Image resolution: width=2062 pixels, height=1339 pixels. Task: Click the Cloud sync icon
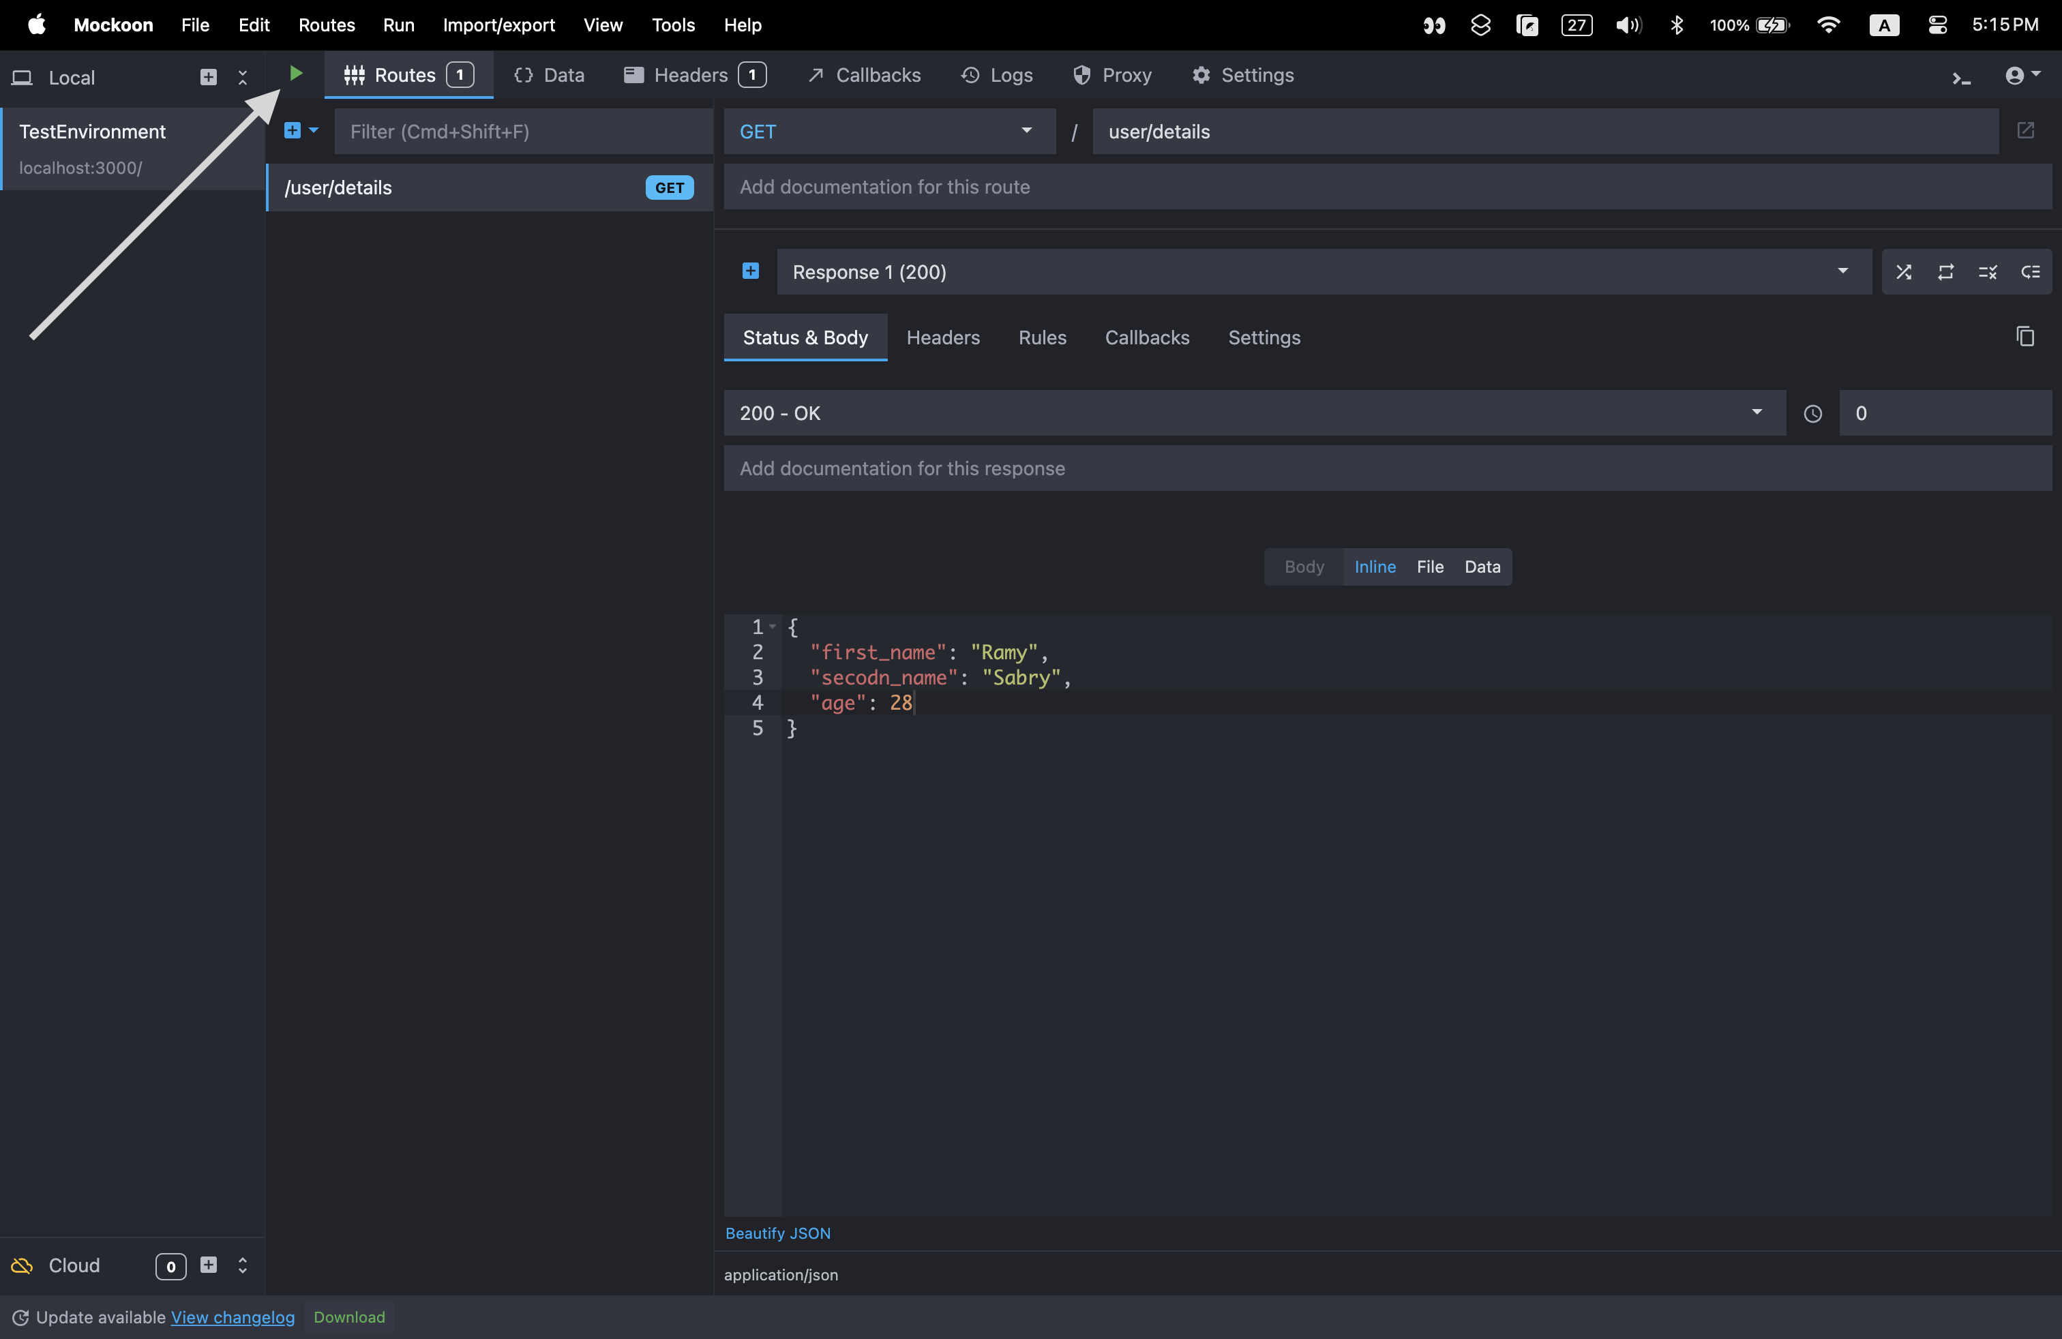coord(22,1265)
